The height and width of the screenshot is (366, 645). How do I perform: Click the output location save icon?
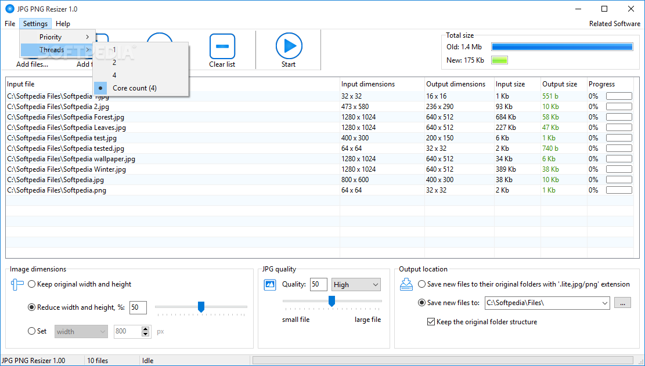(406, 284)
